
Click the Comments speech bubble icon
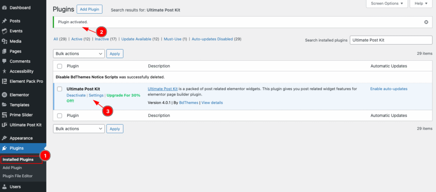coord(4,61)
